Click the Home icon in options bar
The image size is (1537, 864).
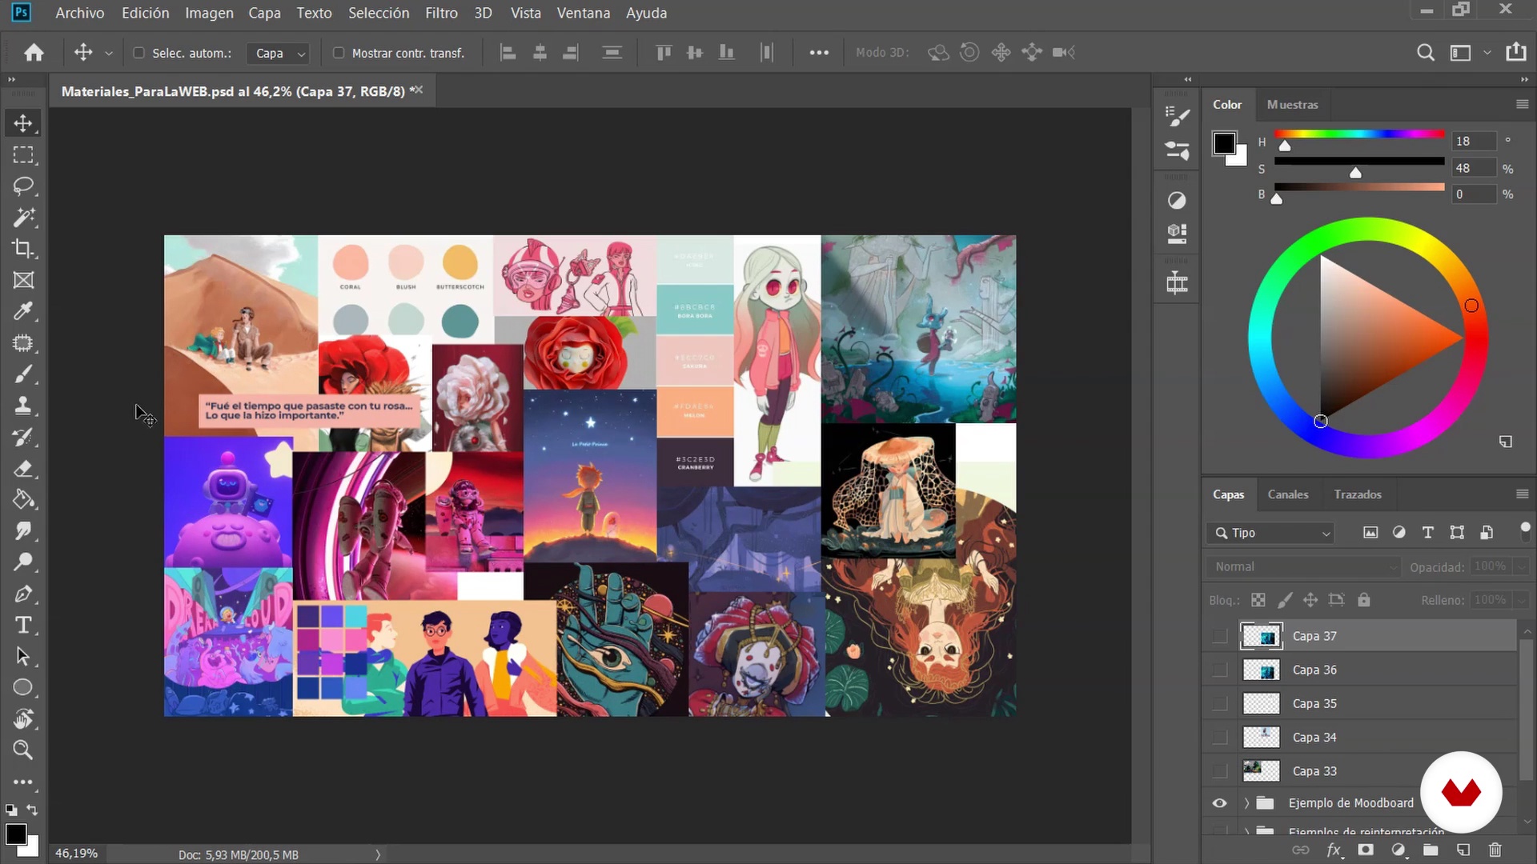34,53
